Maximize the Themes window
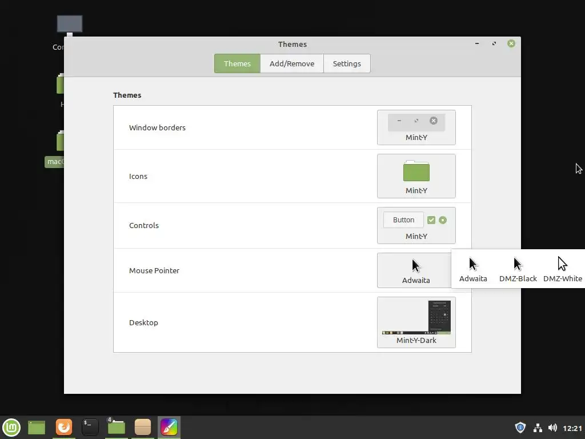This screenshot has height=439, width=585. click(494, 43)
